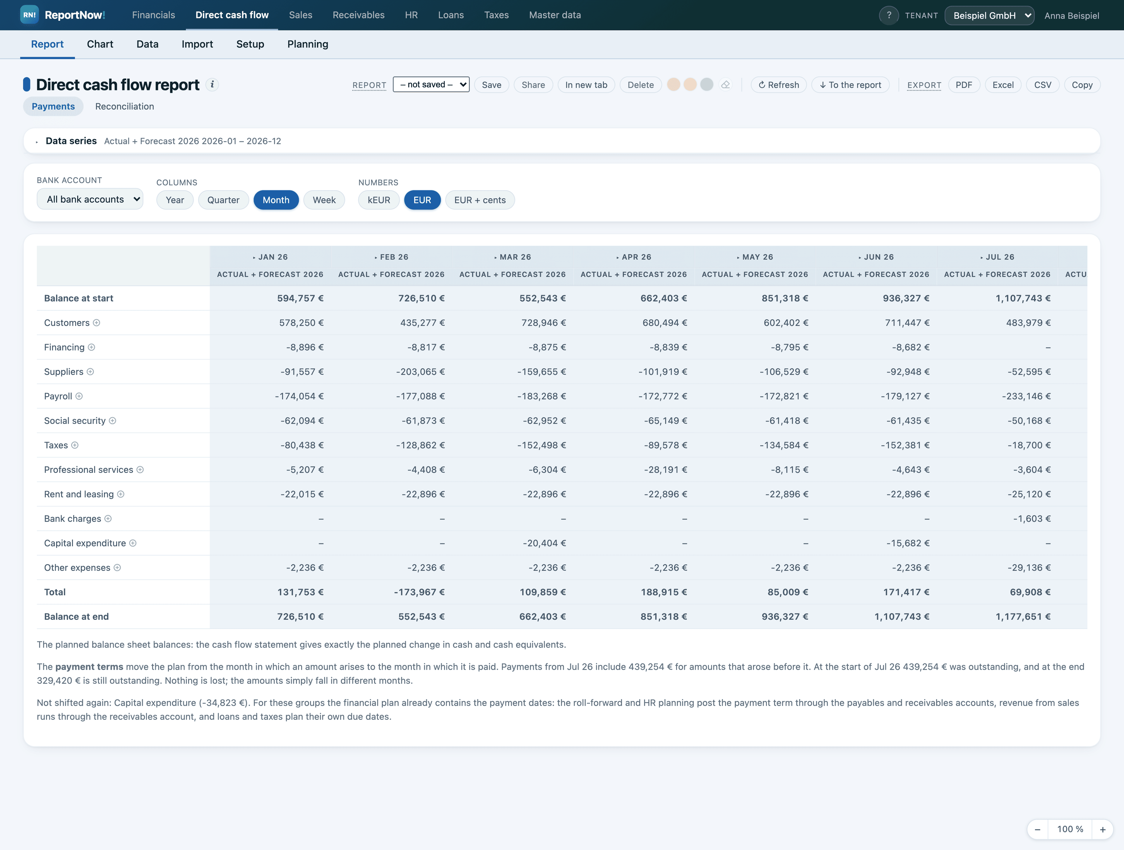Click the Share button
The width and height of the screenshot is (1124, 850).
(533, 85)
